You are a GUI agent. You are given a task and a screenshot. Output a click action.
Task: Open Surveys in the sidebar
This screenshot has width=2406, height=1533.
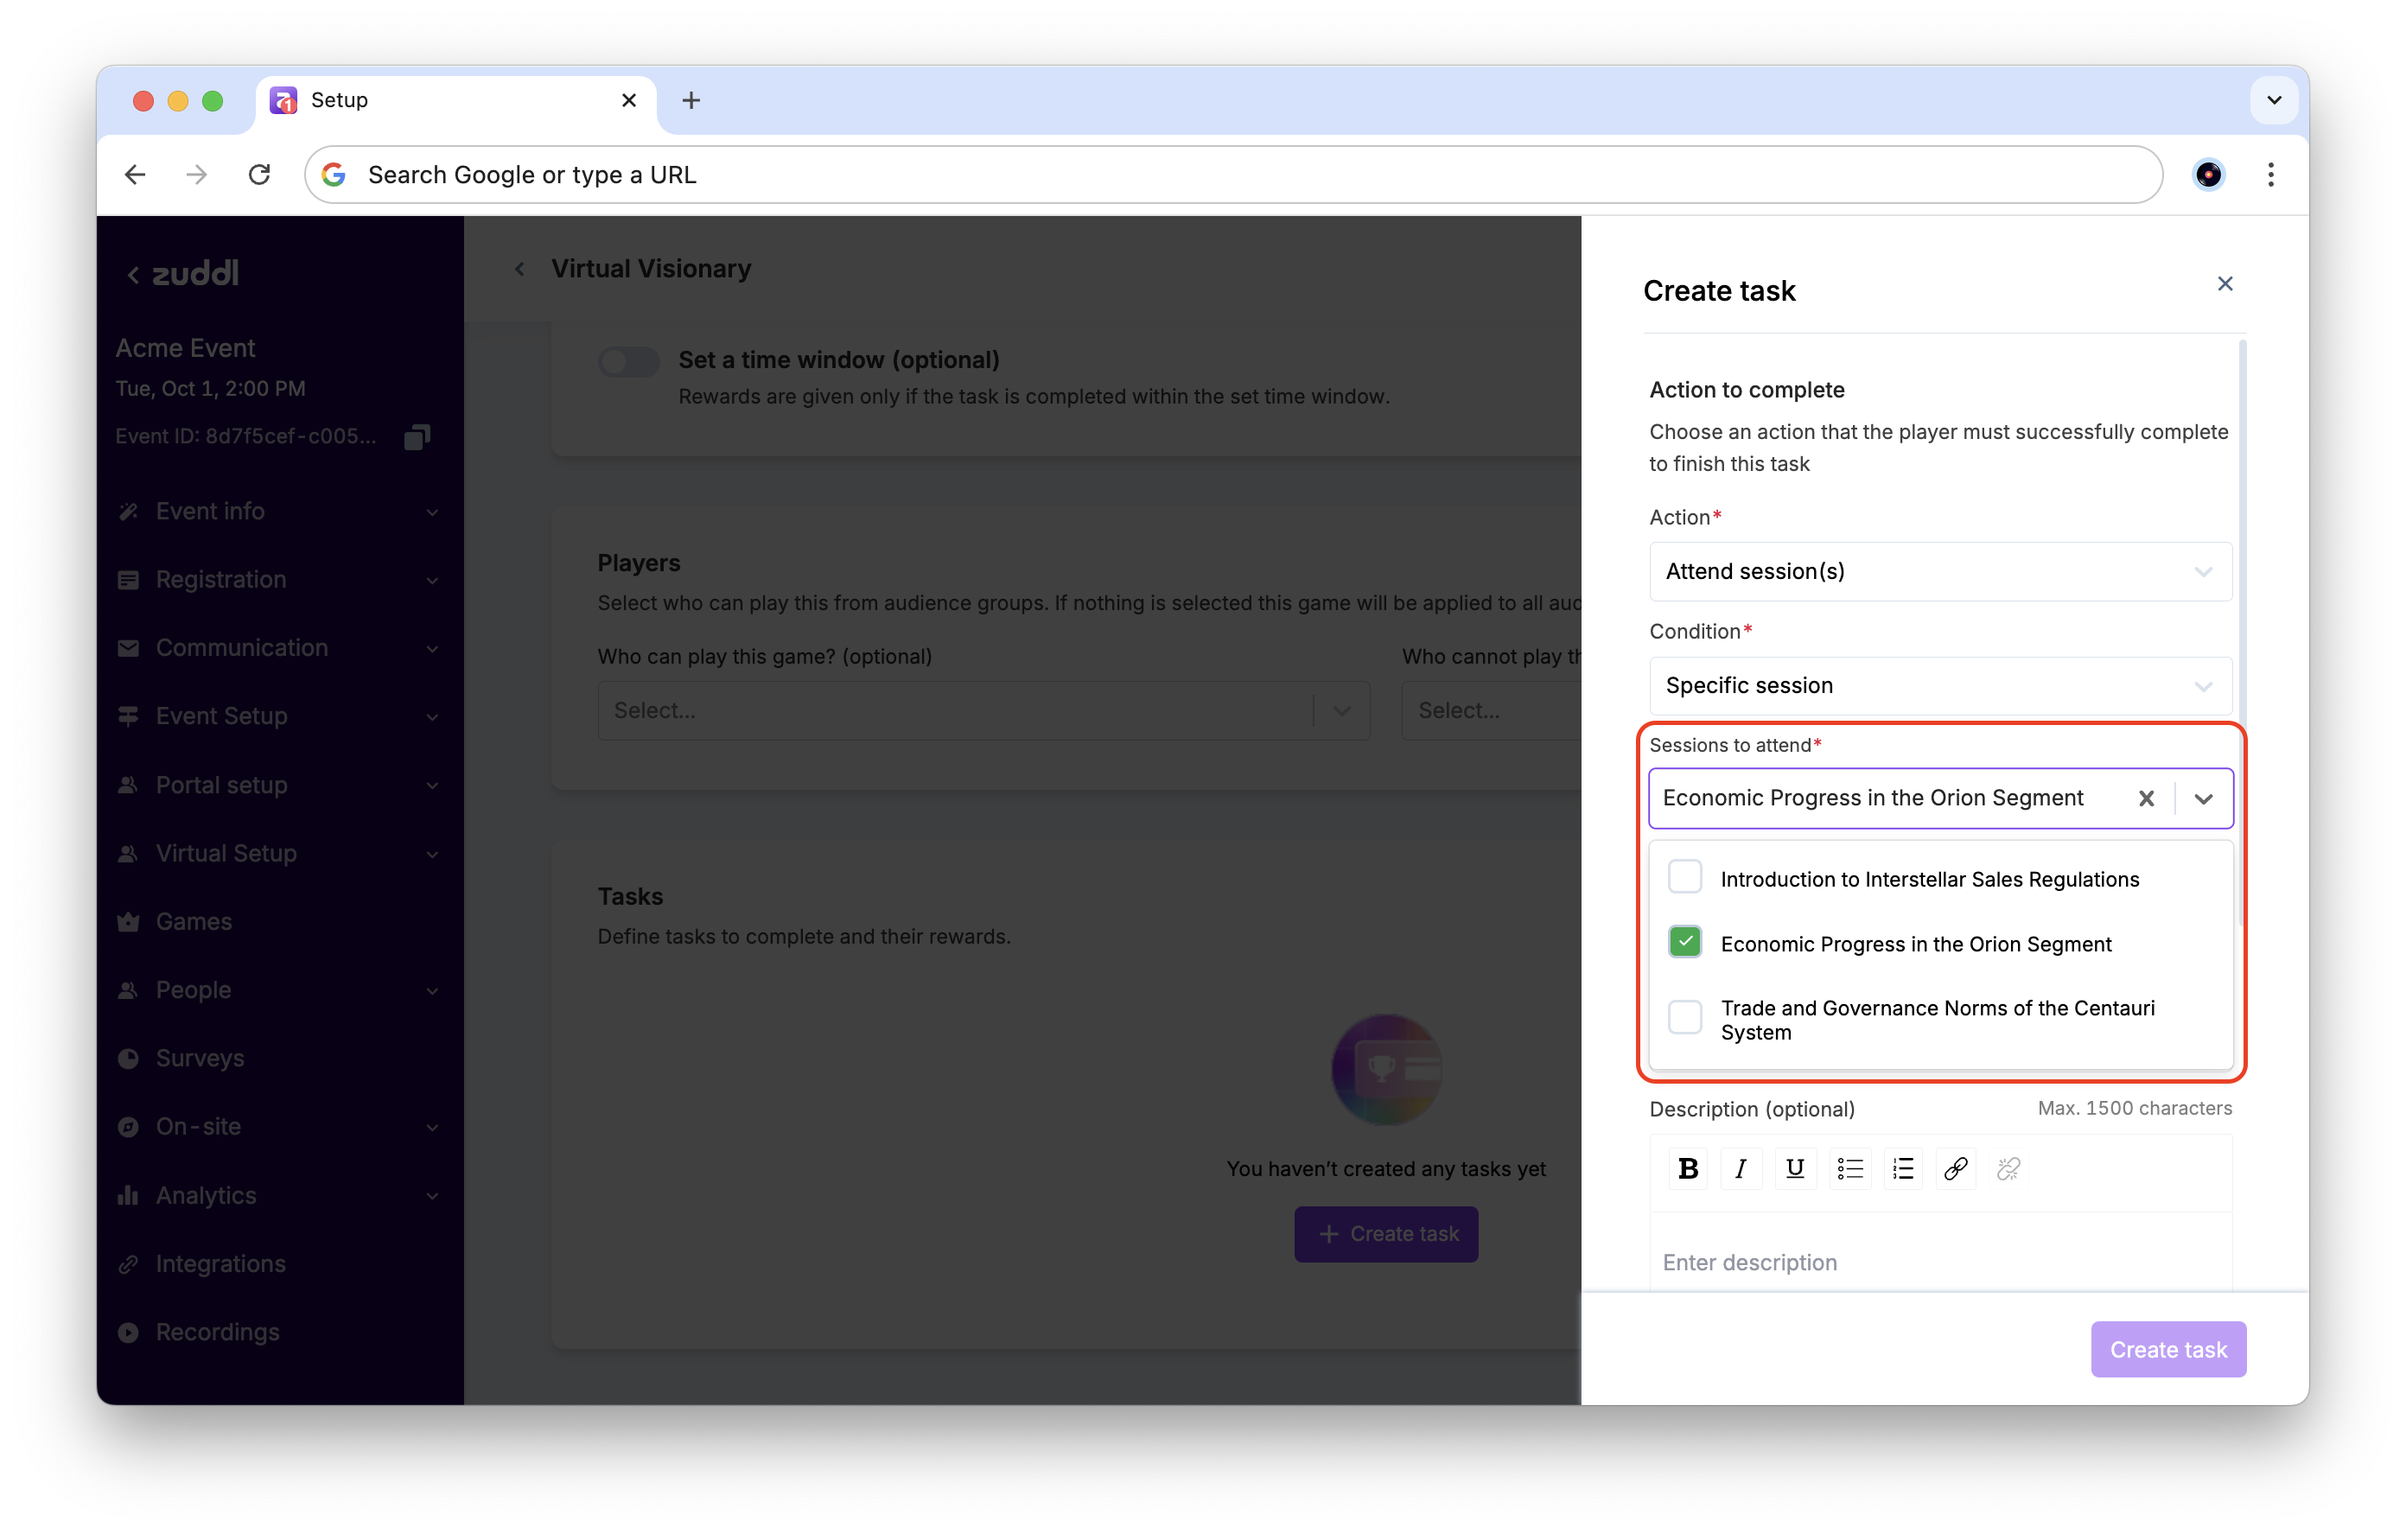200,1058
